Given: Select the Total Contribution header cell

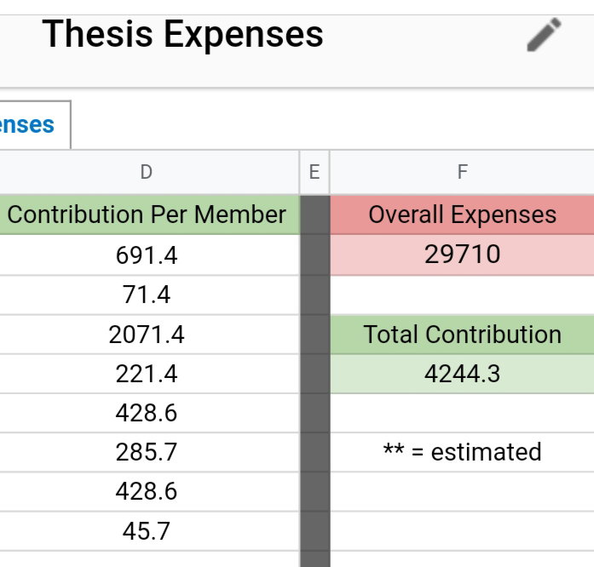Looking at the screenshot, I should [462, 335].
